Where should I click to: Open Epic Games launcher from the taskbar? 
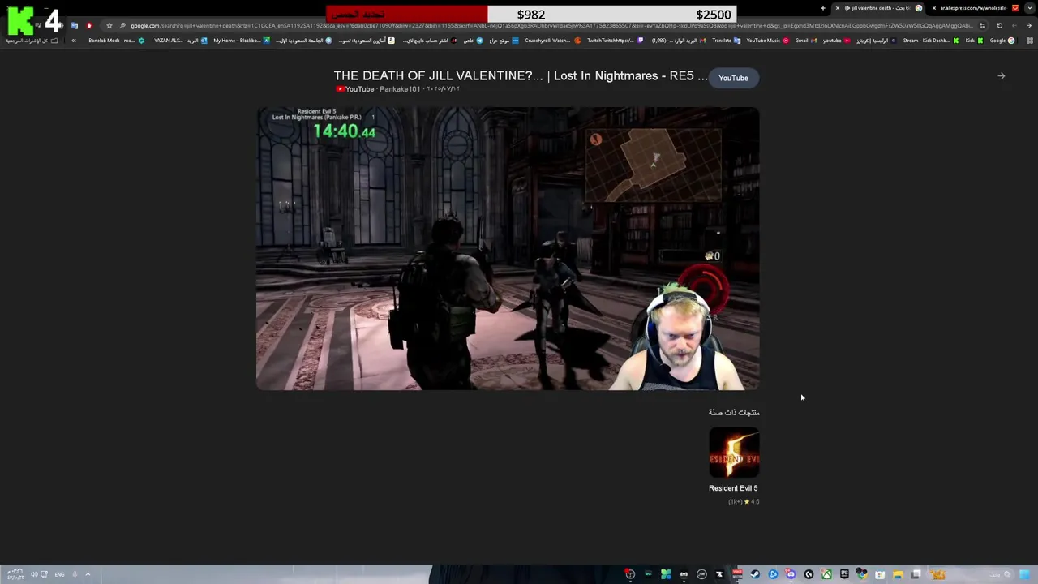(x=844, y=574)
